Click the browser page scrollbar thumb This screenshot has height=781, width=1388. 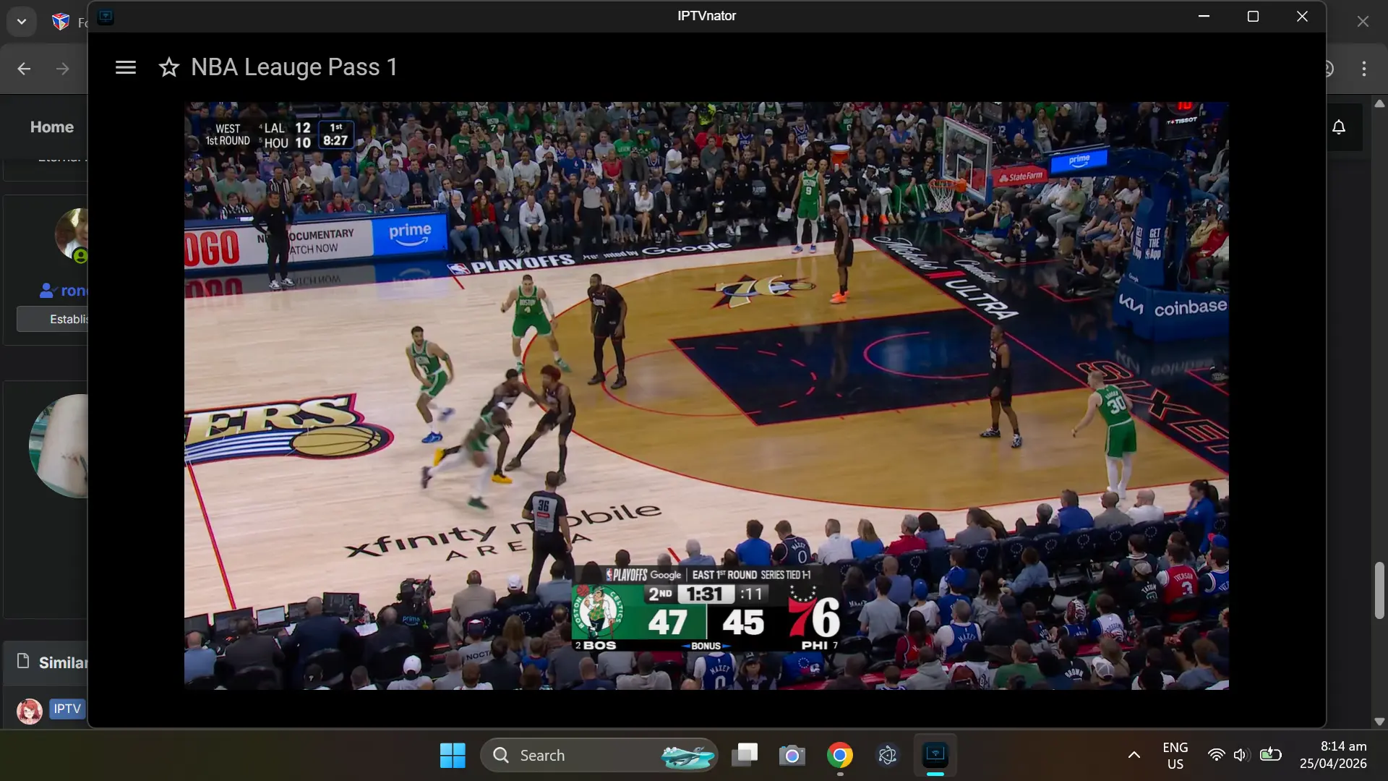point(1379,590)
